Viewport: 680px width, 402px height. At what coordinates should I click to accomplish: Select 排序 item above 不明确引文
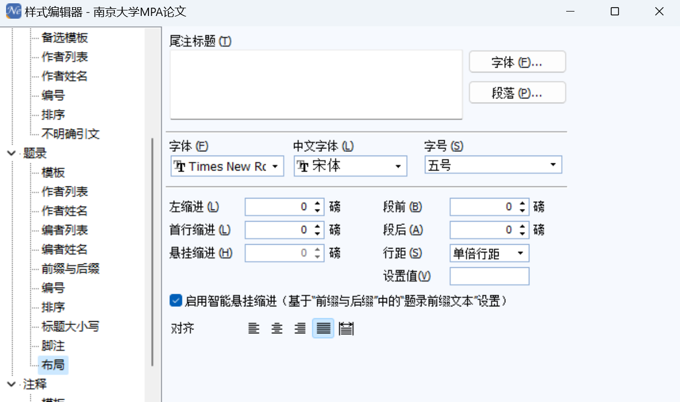point(53,115)
